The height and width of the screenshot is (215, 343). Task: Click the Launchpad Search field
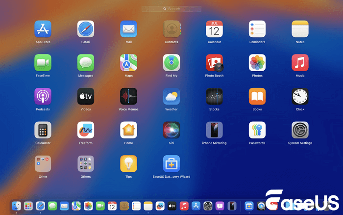[171, 9]
